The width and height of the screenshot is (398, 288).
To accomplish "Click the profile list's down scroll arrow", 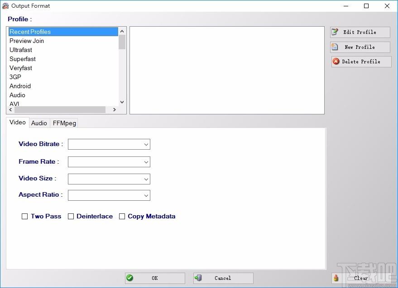I will [x=122, y=102].
